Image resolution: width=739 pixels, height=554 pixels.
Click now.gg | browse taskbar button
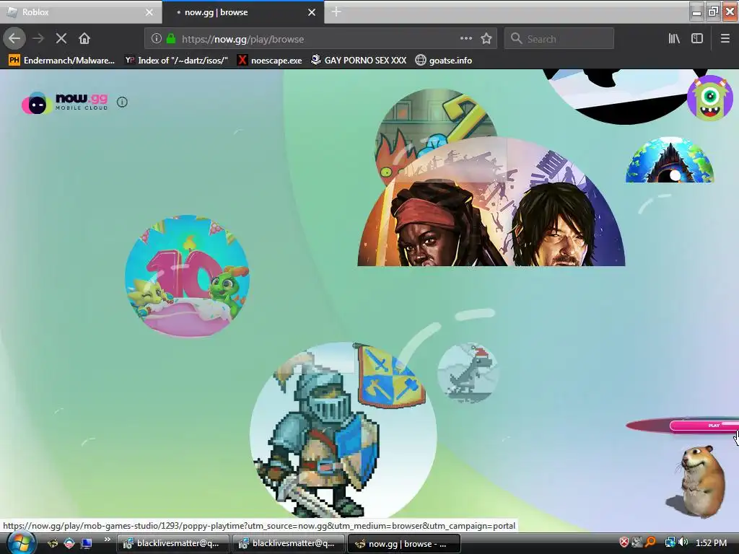(x=403, y=544)
